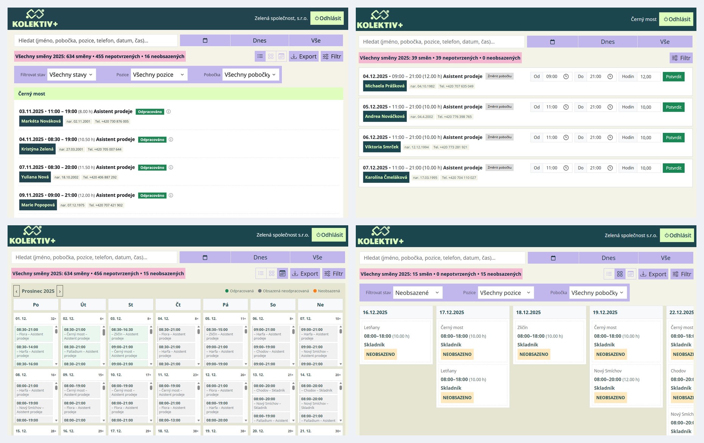Viewport: 704px width, 443px height.
Task: Click Hodin field of Michaela Prášková's shift
Action: [648, 77]
